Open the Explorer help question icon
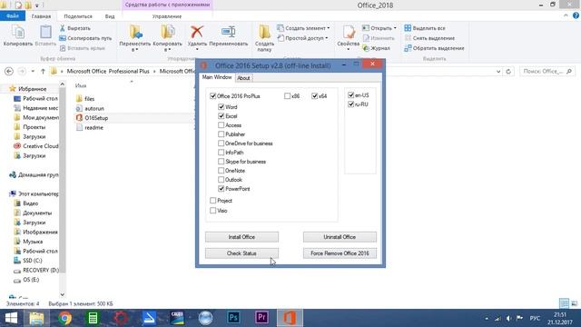 (576, 15)
